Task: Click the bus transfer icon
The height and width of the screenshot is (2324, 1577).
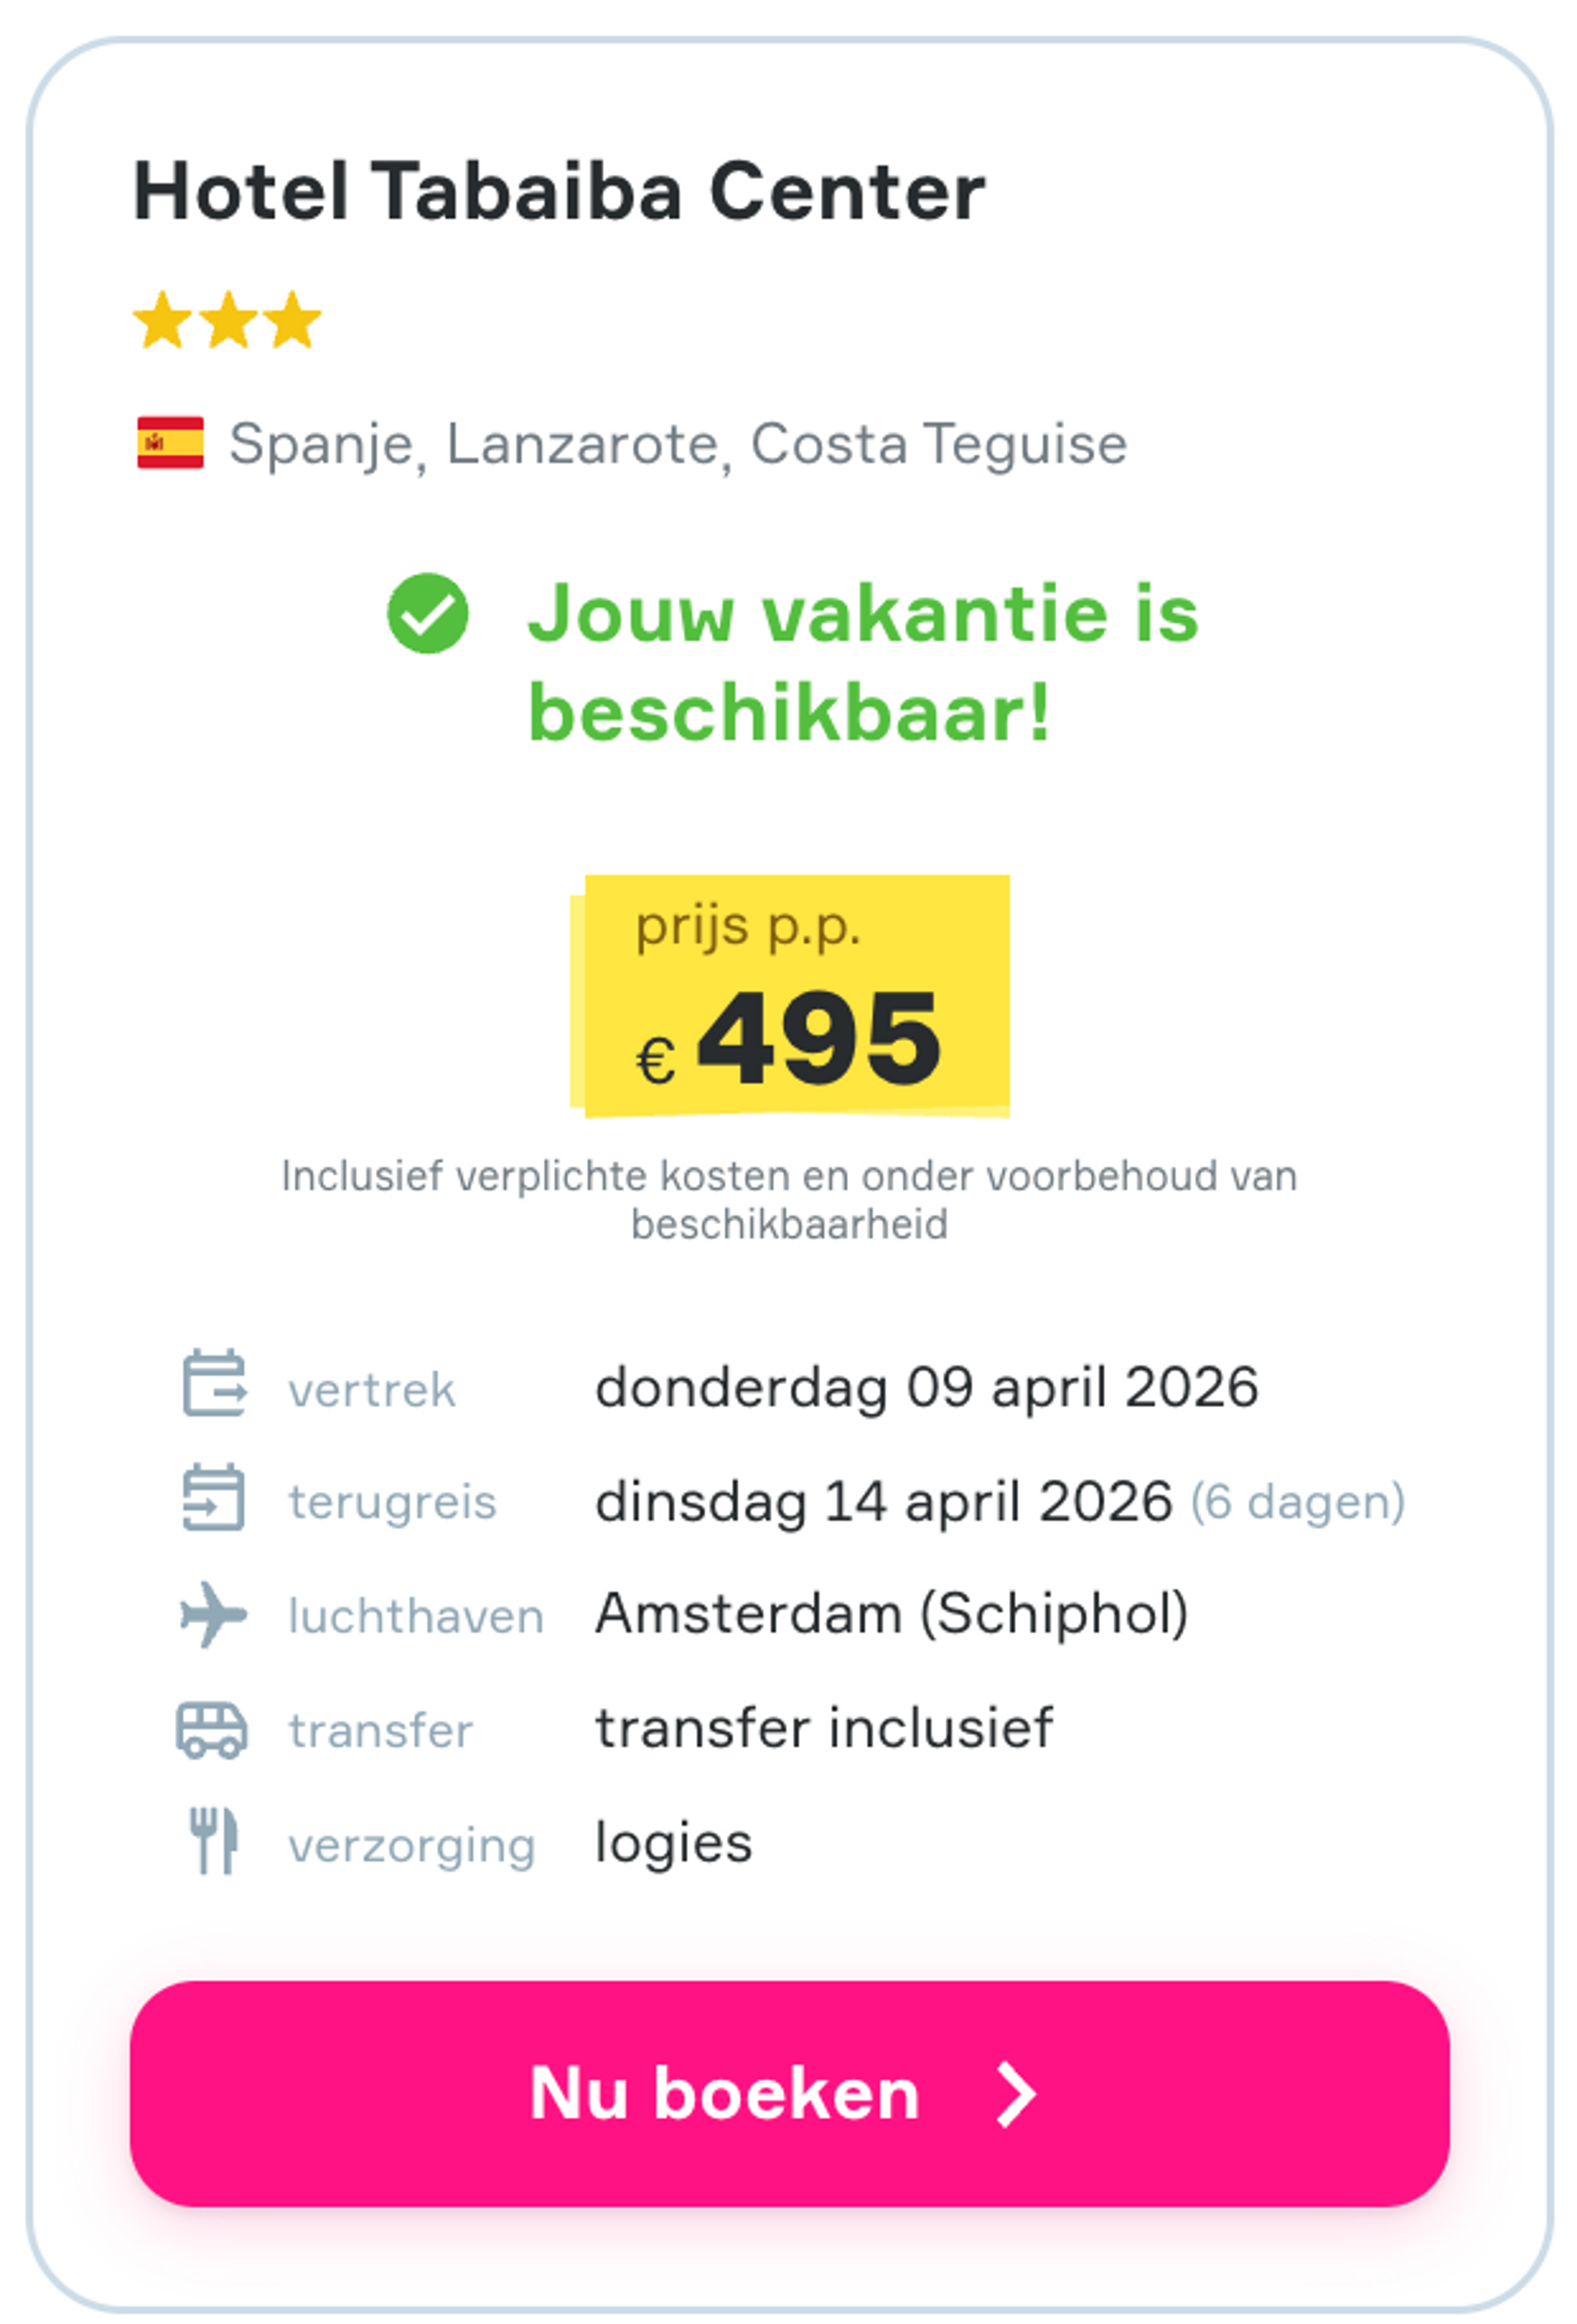Action: [213, 1729]
